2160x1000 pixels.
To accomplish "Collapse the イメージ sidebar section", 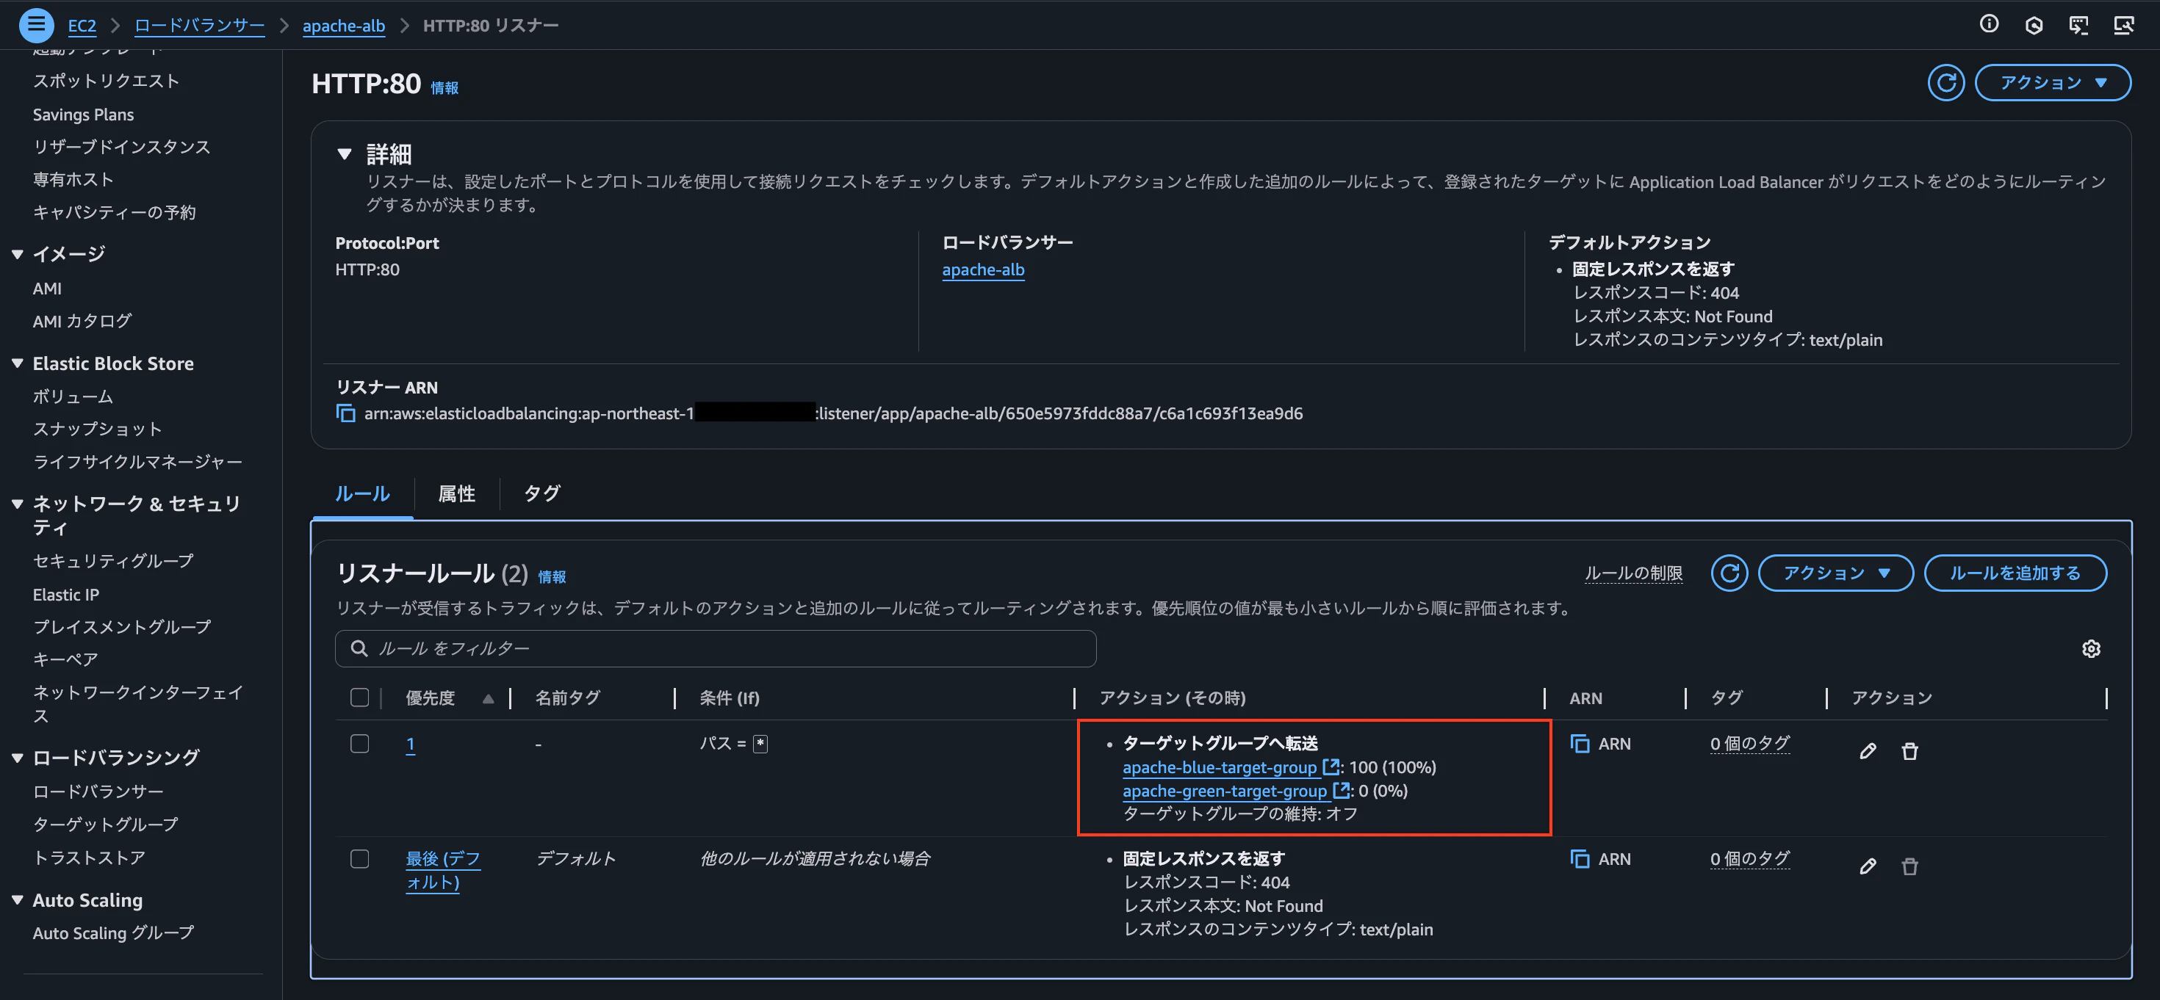I will click(17, 254).
